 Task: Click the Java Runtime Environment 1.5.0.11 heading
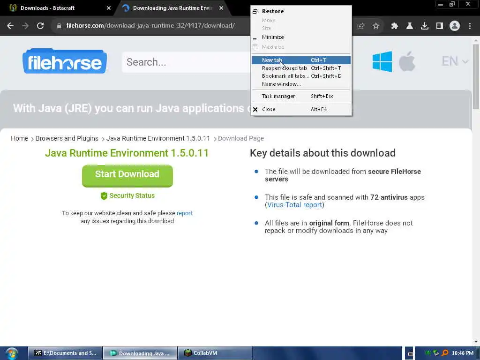click(127, 153)
